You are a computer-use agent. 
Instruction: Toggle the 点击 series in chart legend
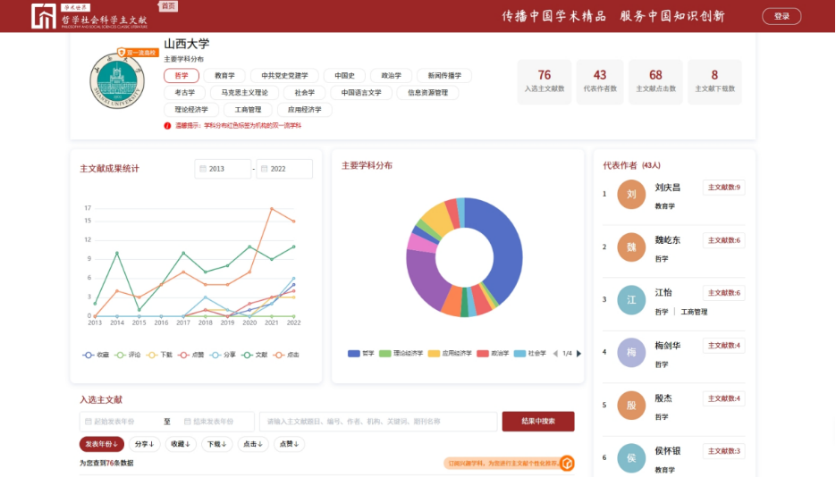point(286,355)
